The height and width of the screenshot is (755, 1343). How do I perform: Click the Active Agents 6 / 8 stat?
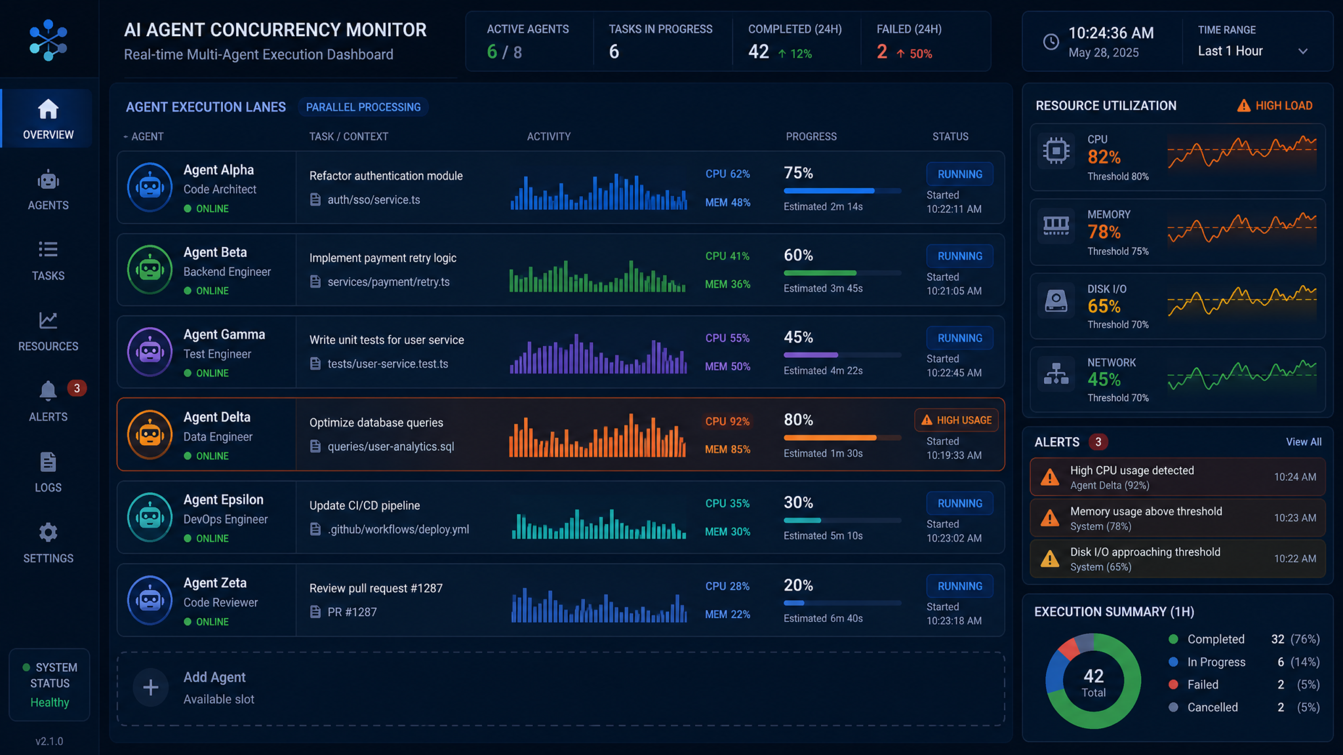tap(504, 52)
